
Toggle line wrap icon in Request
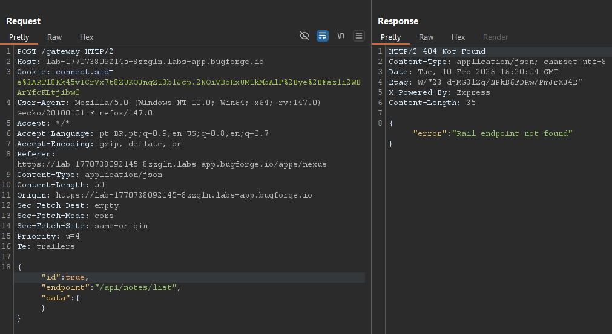[x=323, y=36]
